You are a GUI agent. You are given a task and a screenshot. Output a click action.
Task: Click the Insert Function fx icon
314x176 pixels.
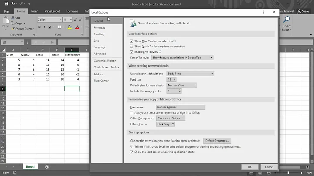click(52, 42)
